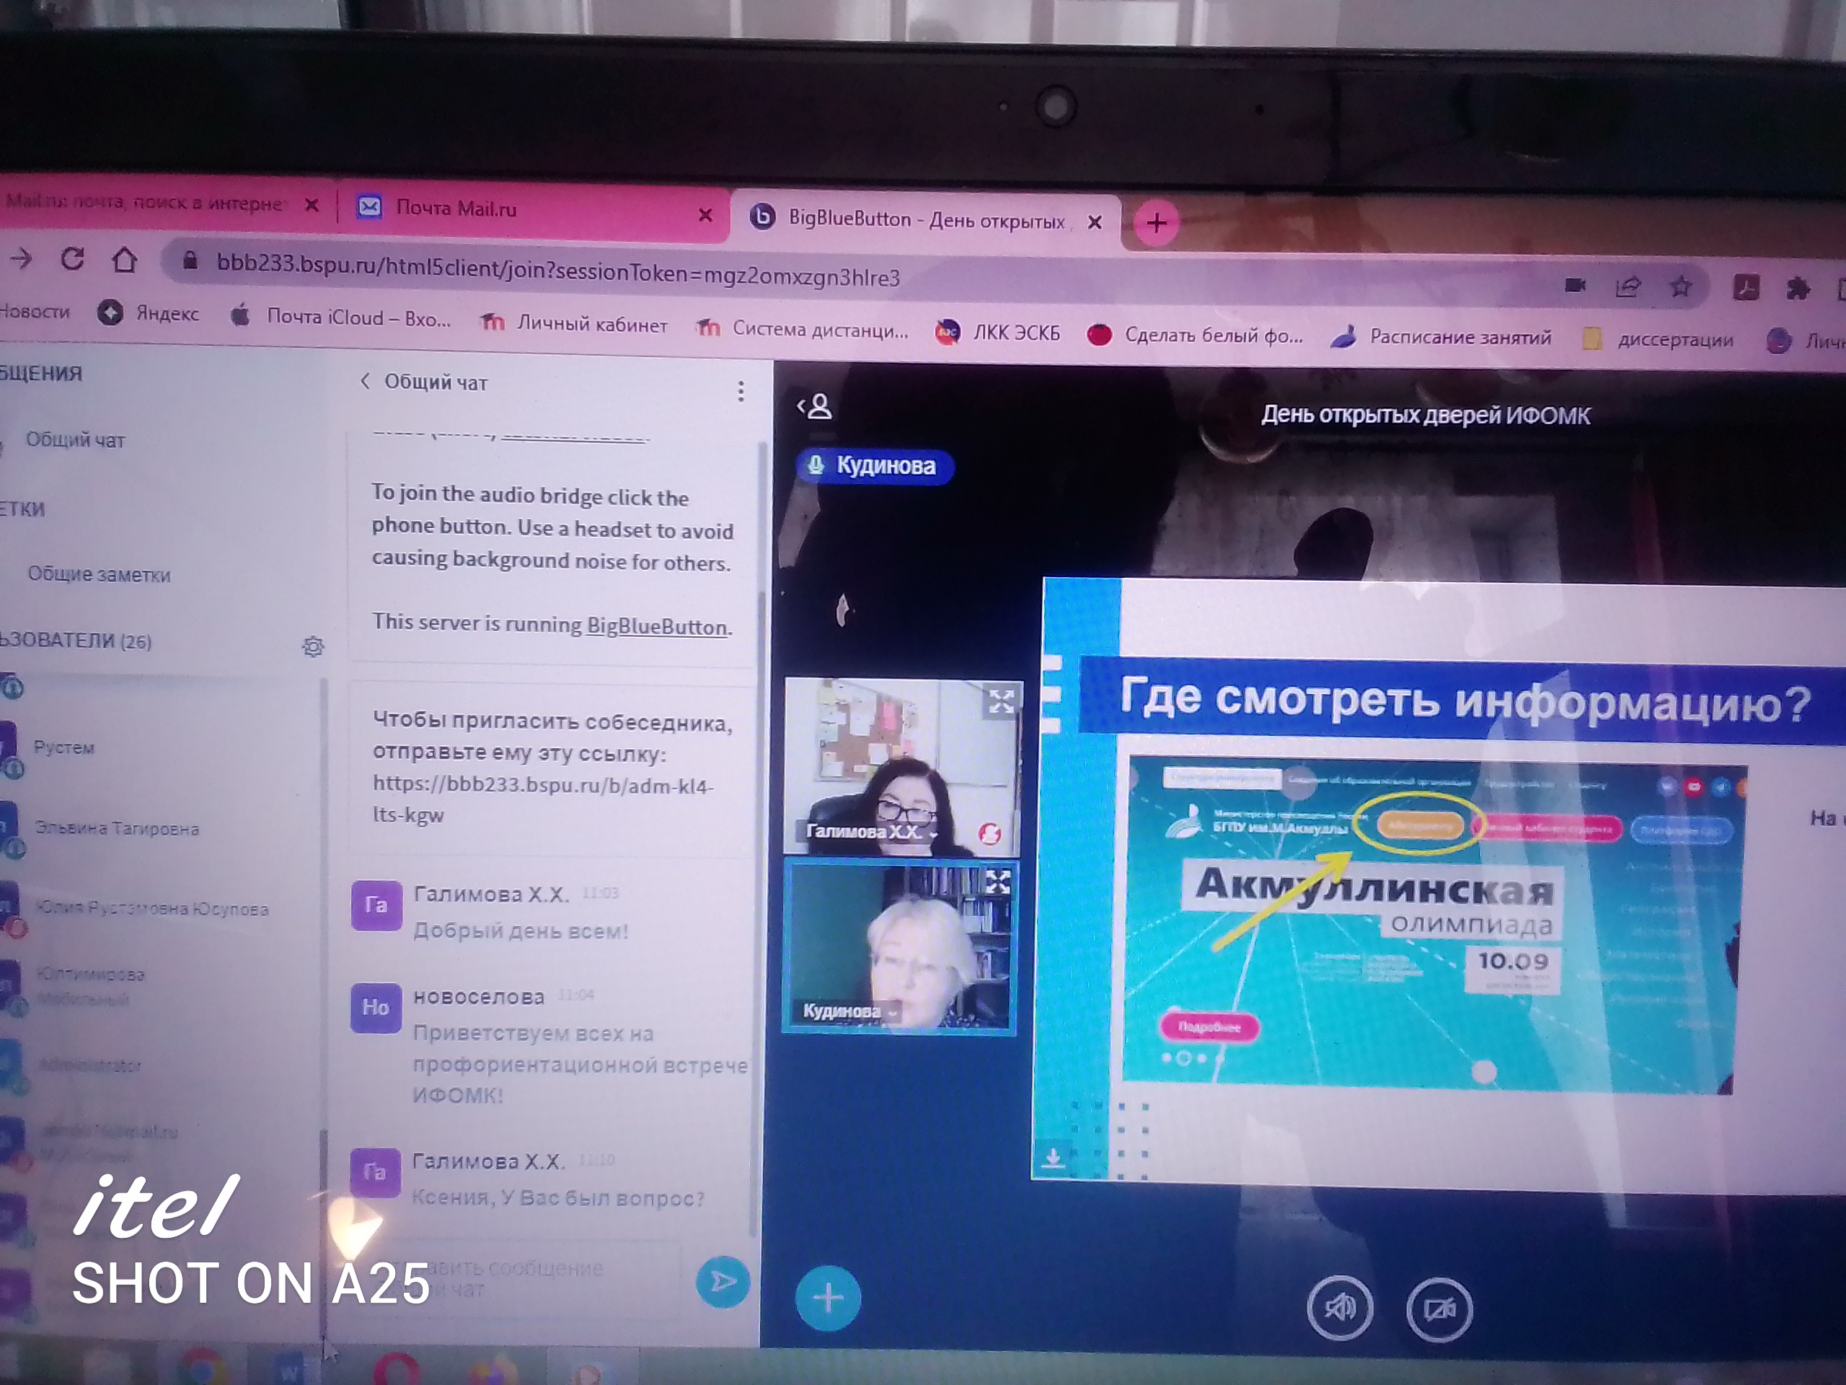
Task: Toggle the audio mute round button
Action: click(1340, 1307)
